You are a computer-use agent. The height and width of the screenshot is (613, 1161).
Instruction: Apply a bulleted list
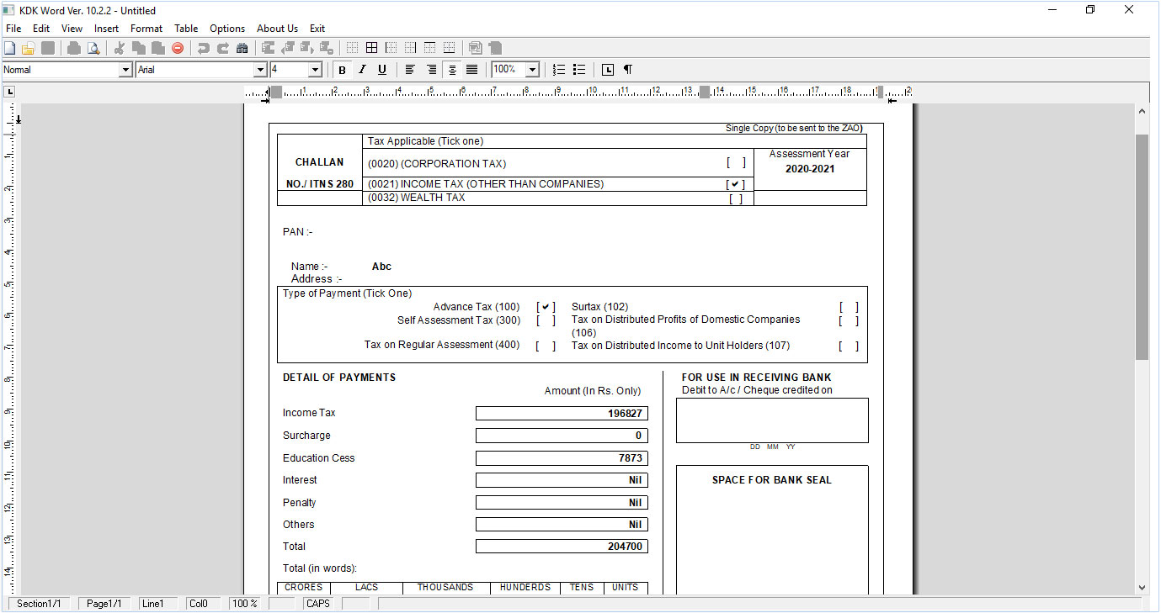click(x=579, y=70)
